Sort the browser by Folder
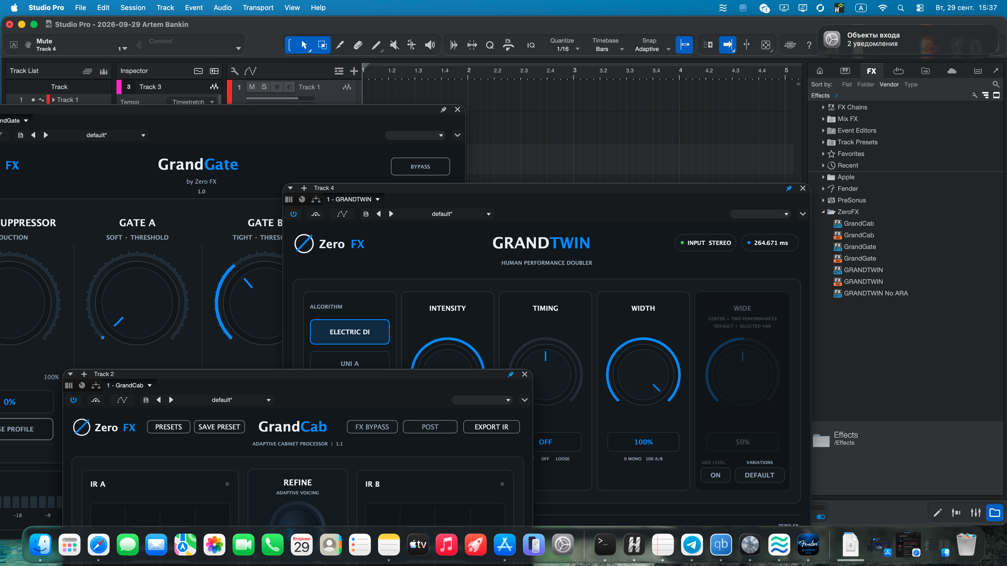Viewport: 1007px width, 566px height. pyautogui.click(x=866, y=84)
